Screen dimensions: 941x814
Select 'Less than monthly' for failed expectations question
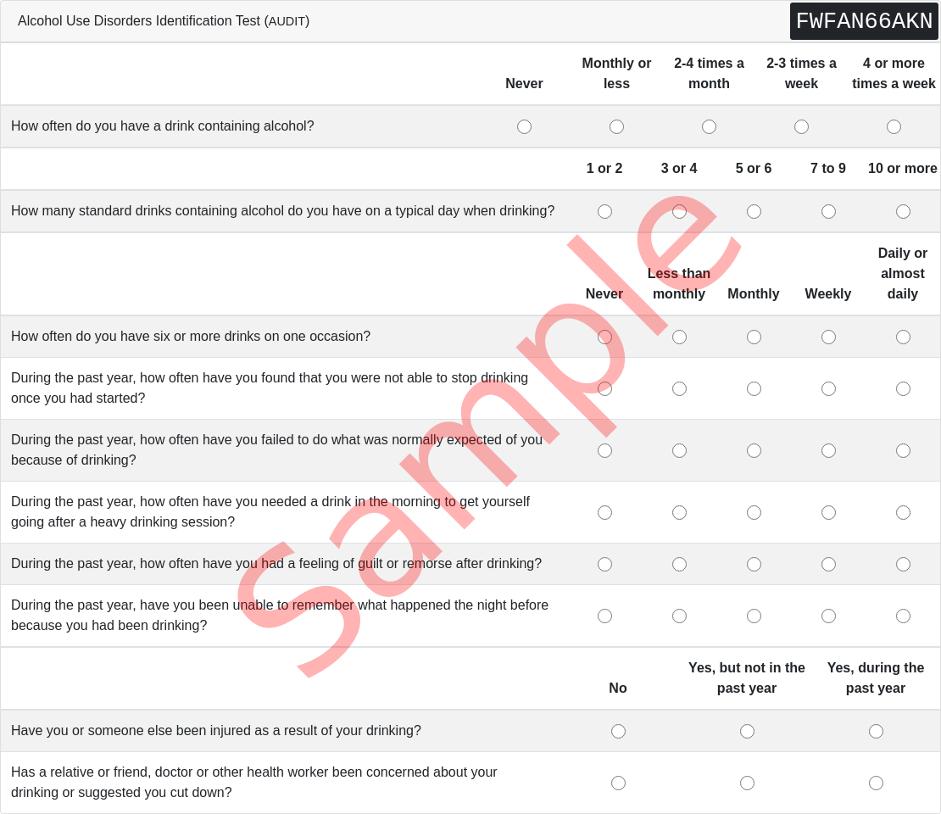click(x=679, y=450)
